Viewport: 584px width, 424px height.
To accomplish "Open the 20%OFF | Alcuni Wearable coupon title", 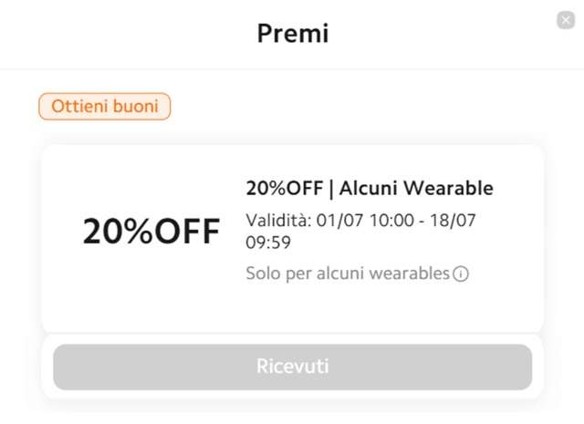I will pos(370,188).
